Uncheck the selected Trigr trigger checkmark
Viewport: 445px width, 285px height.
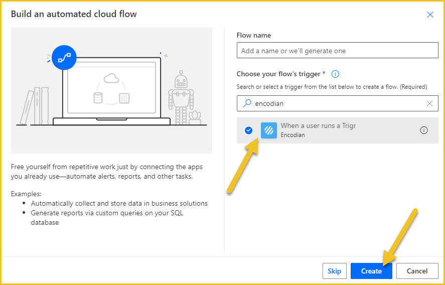tap(249, 130)
